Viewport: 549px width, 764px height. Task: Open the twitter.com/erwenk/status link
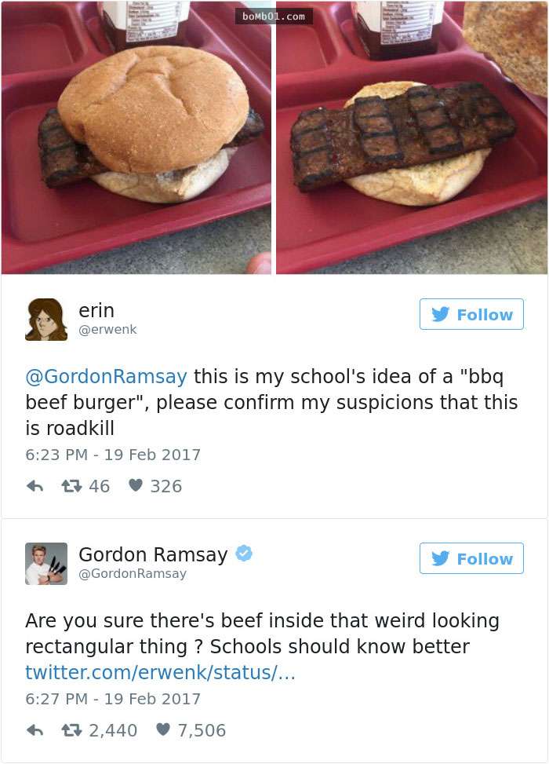(160, 672)
